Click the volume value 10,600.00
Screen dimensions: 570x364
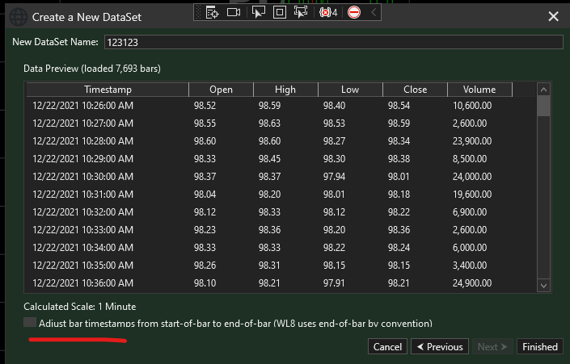(x=472, y=106)
